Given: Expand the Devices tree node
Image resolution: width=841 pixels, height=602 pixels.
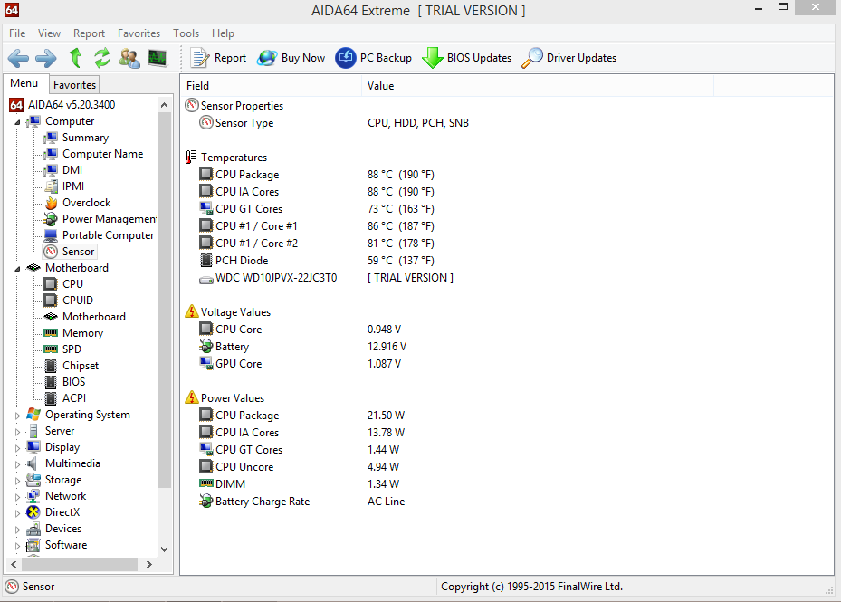Looking at the screenshot, I should point(17,530).
